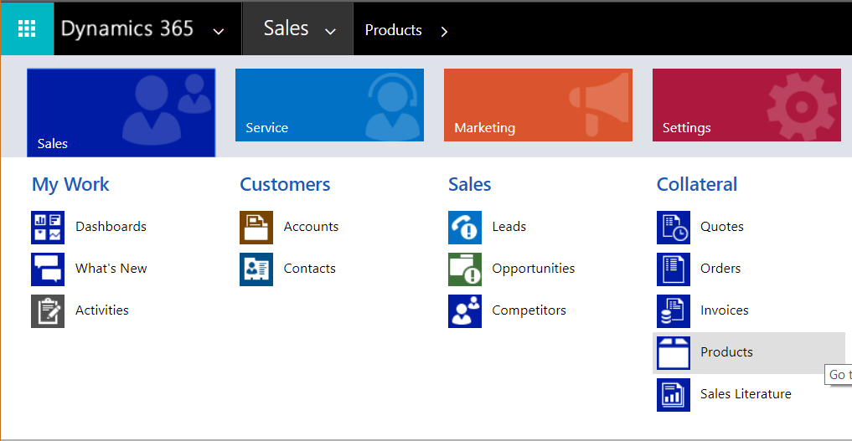
Task: Click the Activities clipboard icon
Action: [48, 310]
